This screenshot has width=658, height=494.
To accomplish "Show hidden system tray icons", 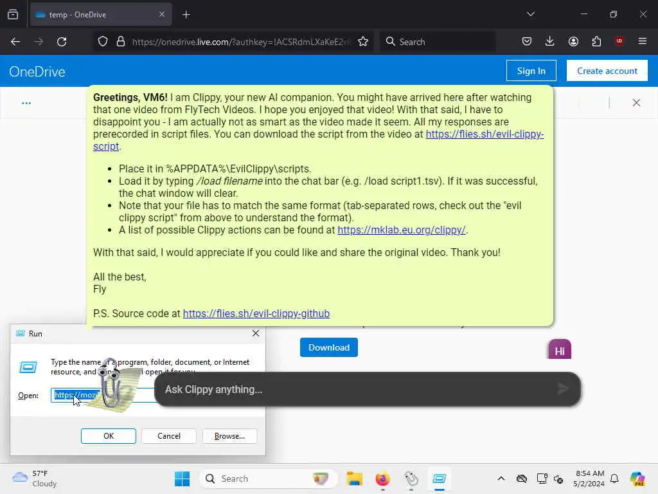I will click(501, 479).
